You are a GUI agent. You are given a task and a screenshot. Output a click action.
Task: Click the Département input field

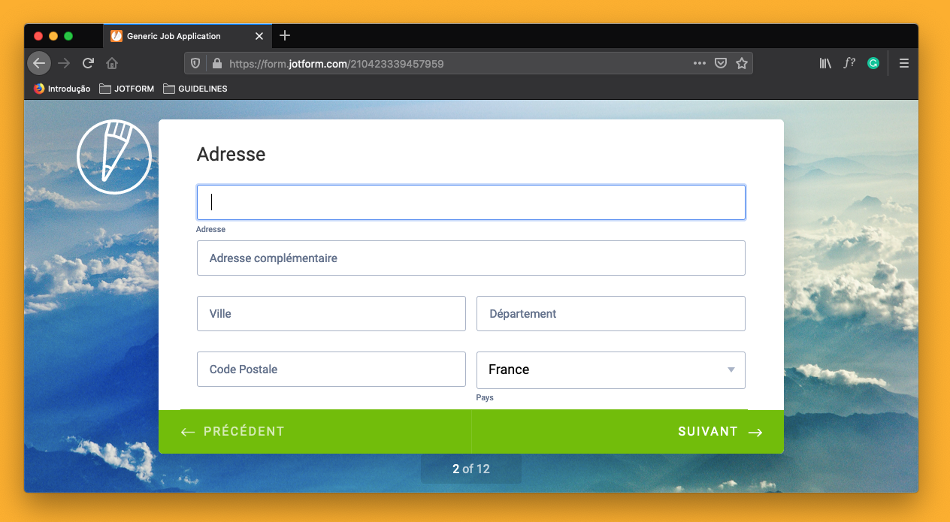(x=611, y=314)
